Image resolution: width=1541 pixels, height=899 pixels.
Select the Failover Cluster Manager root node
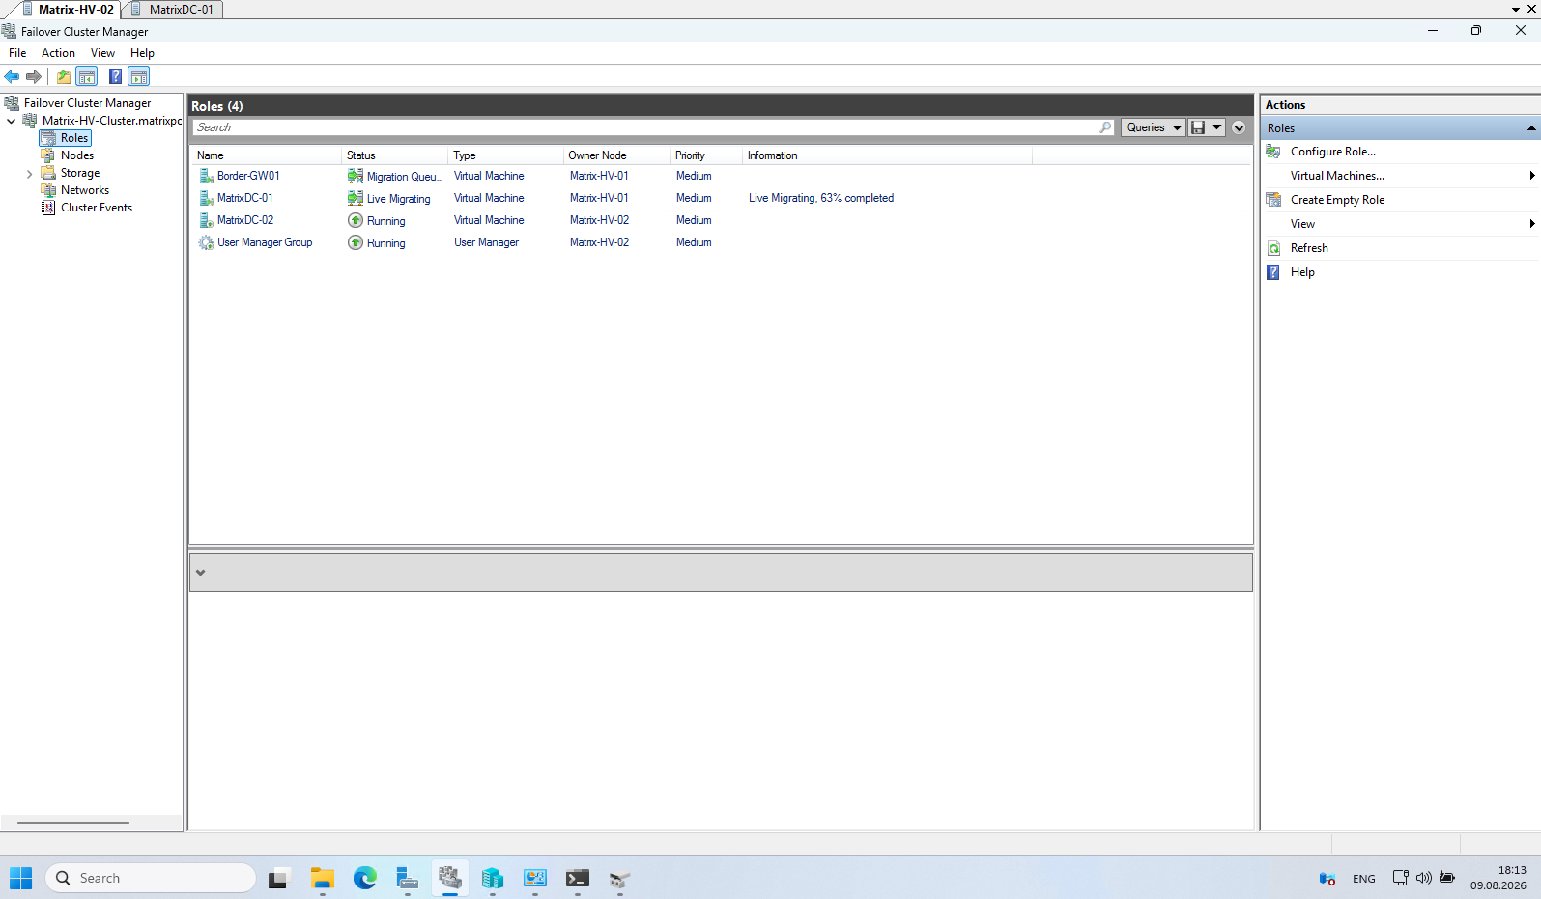87,103
